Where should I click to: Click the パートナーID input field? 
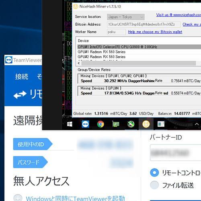coord(176,153)
